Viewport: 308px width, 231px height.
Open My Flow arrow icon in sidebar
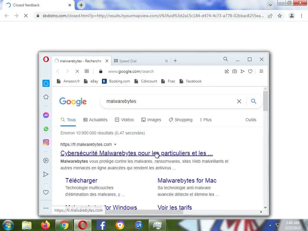[x=46, y=174]
